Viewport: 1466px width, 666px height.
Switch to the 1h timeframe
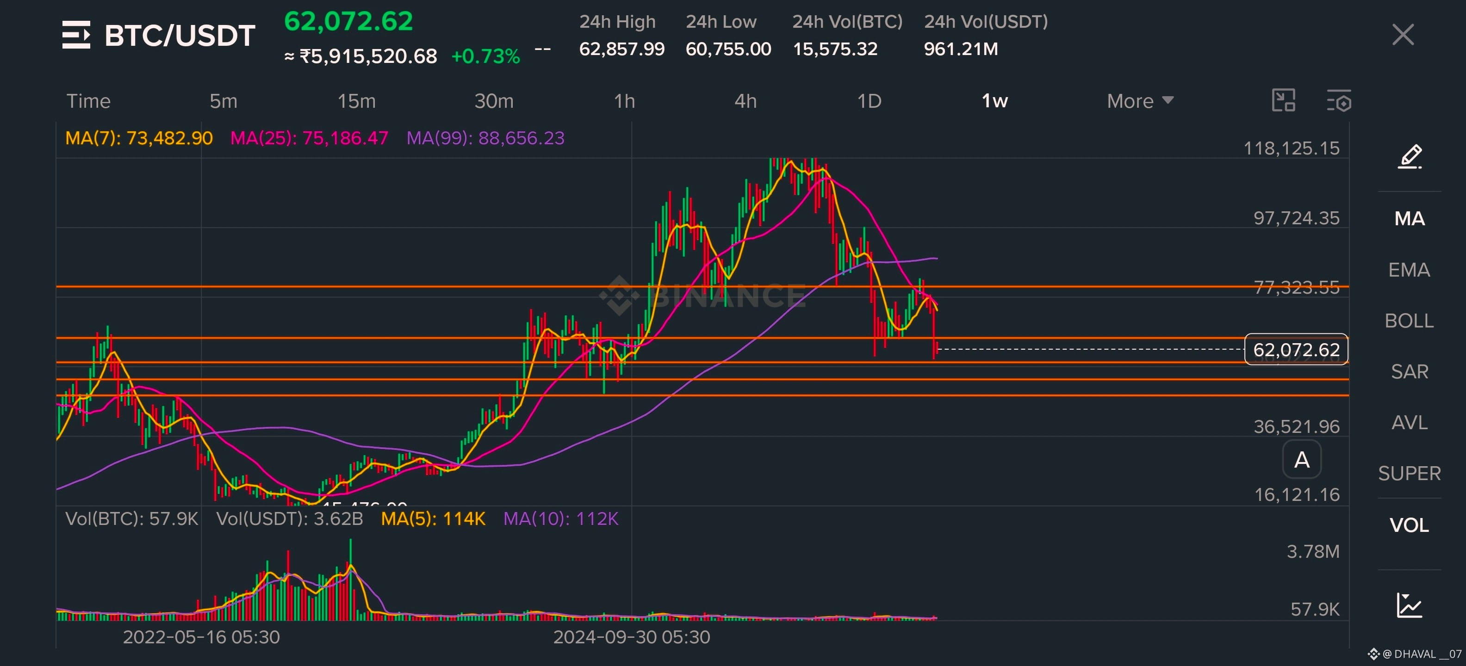tap(624, 101)
